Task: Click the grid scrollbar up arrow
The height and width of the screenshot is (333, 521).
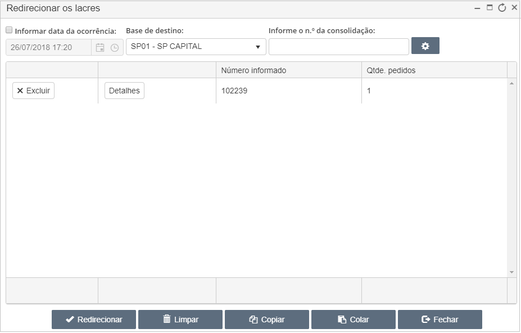Action: 511,83
